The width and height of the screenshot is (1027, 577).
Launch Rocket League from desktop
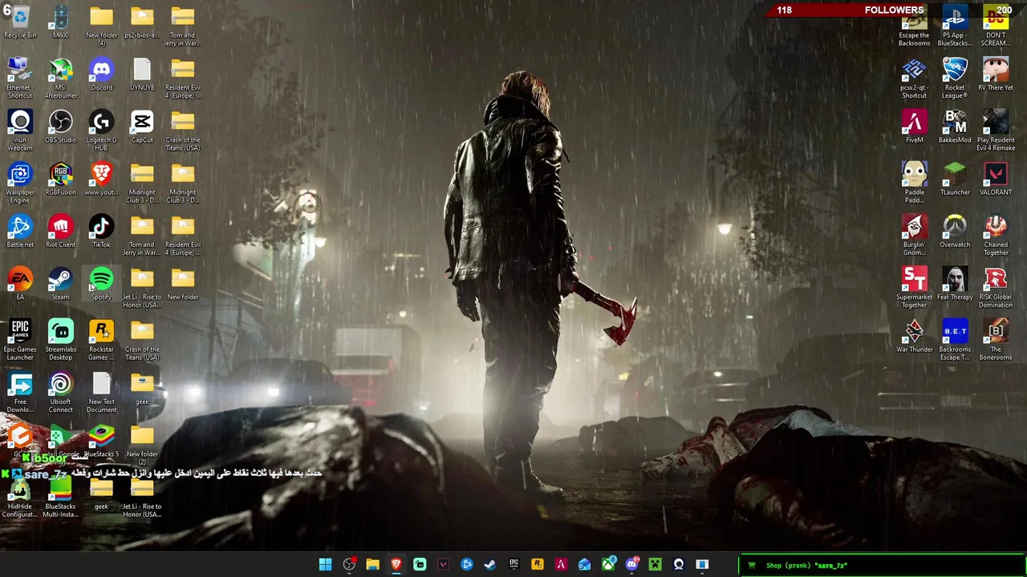955,79
